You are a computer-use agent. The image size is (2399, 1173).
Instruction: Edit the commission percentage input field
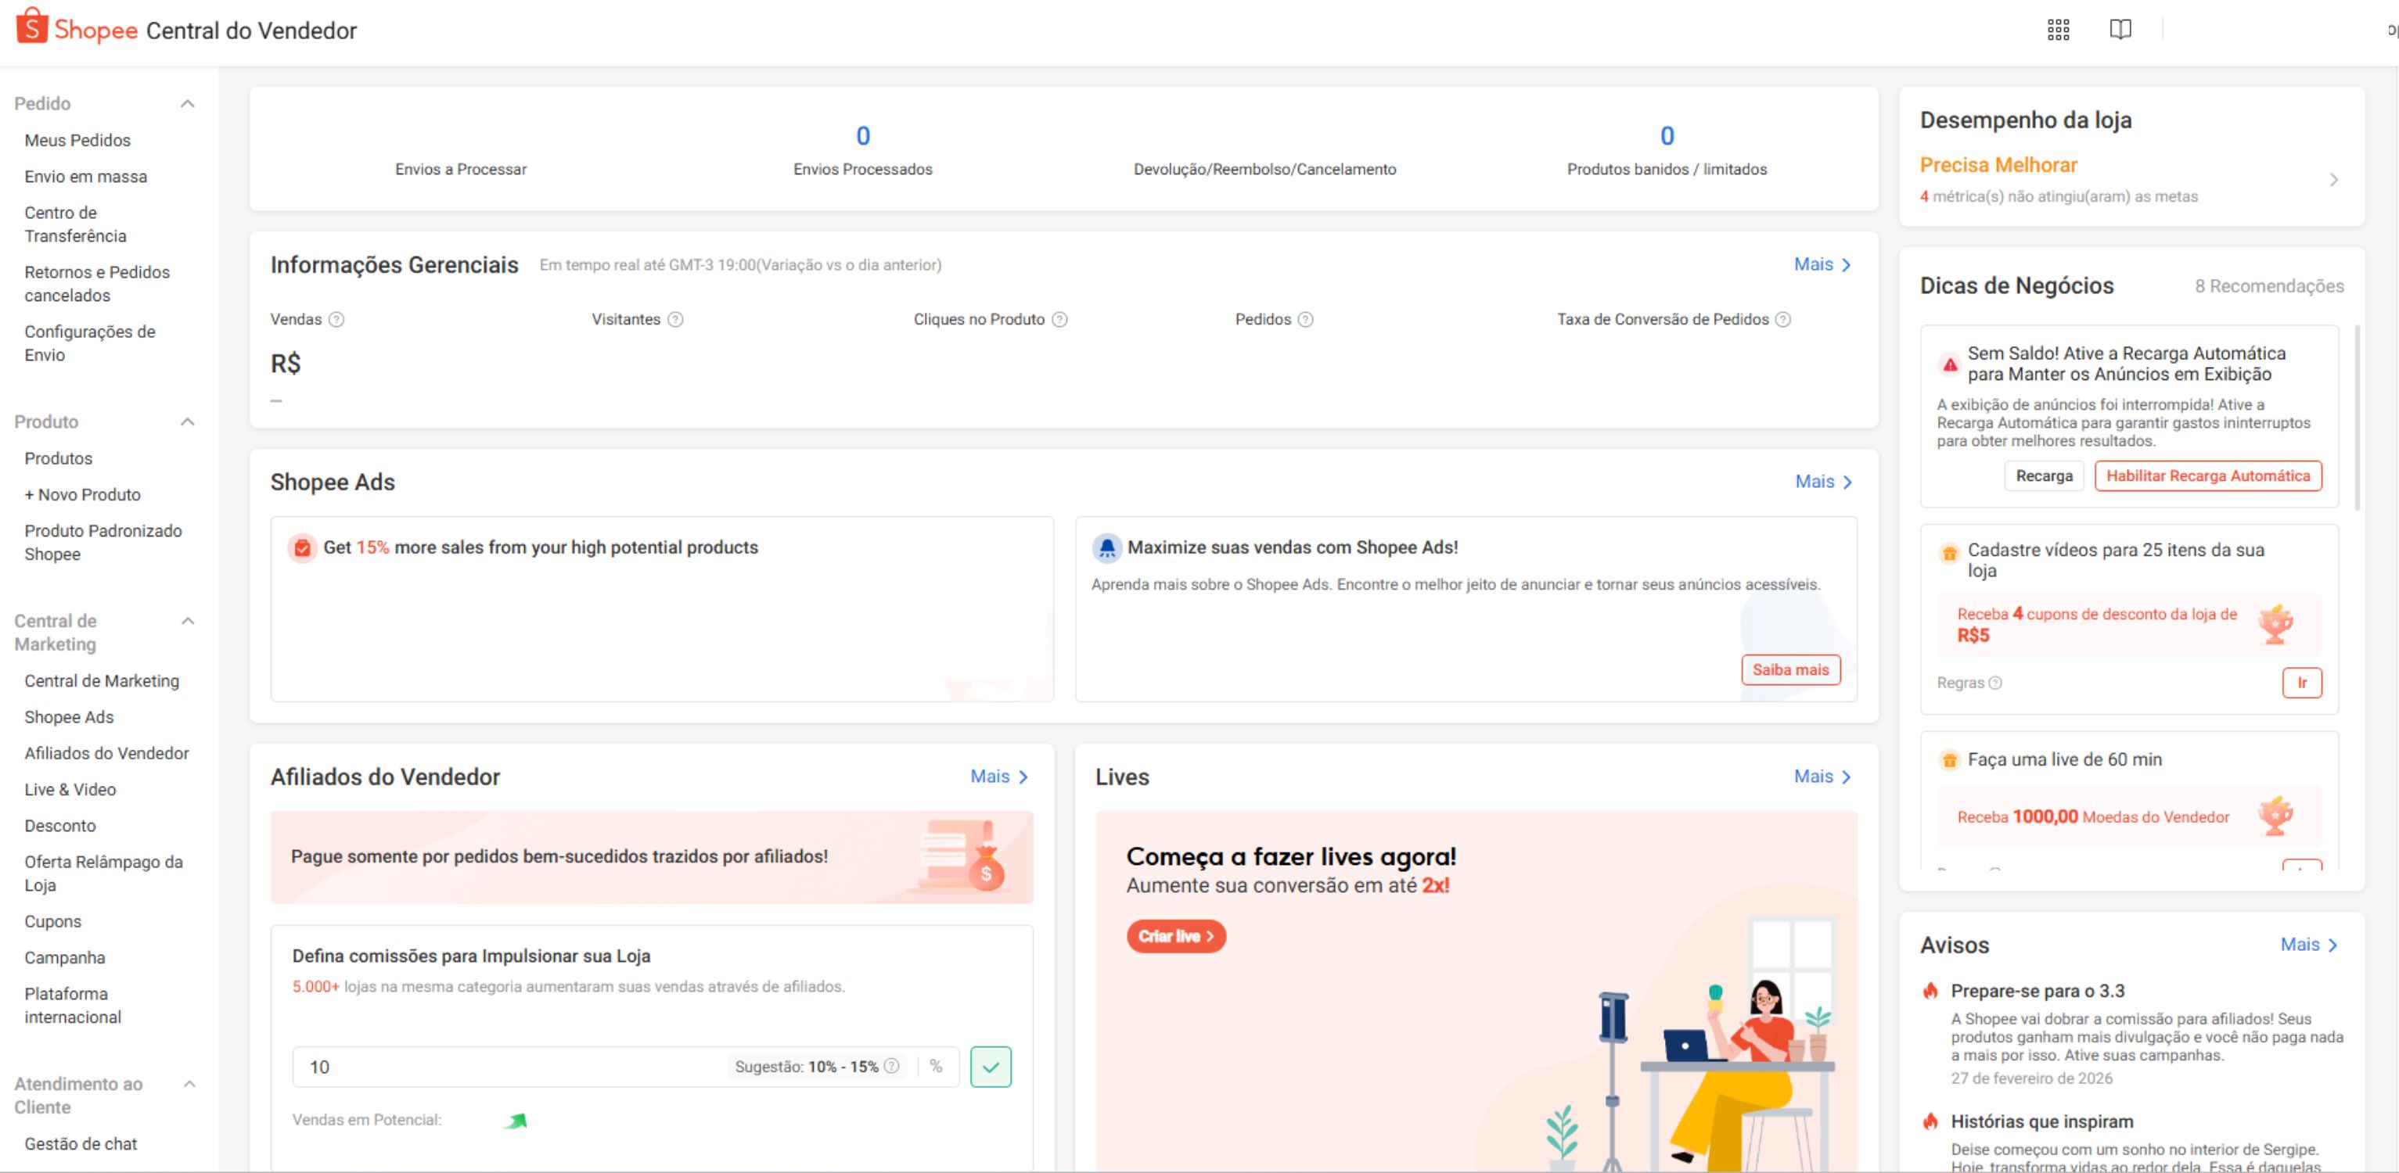pos(466,1067)
